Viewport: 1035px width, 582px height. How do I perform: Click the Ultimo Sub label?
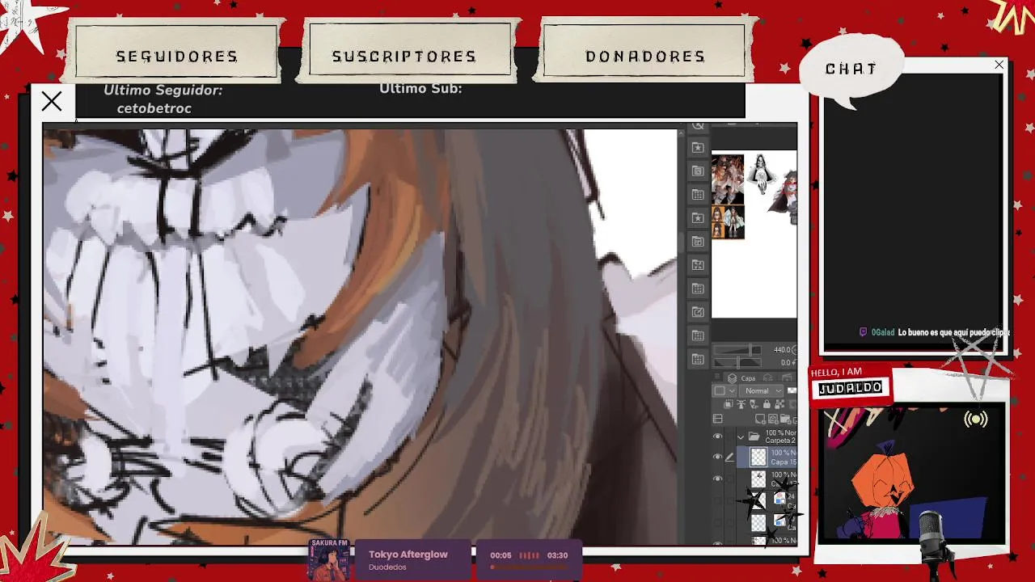(x=420, y=88)
